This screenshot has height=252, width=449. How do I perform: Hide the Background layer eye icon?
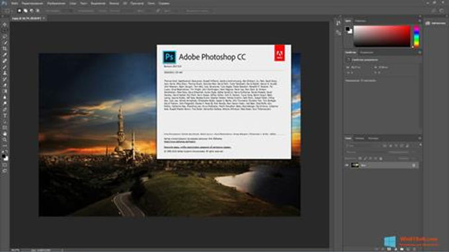347,165
